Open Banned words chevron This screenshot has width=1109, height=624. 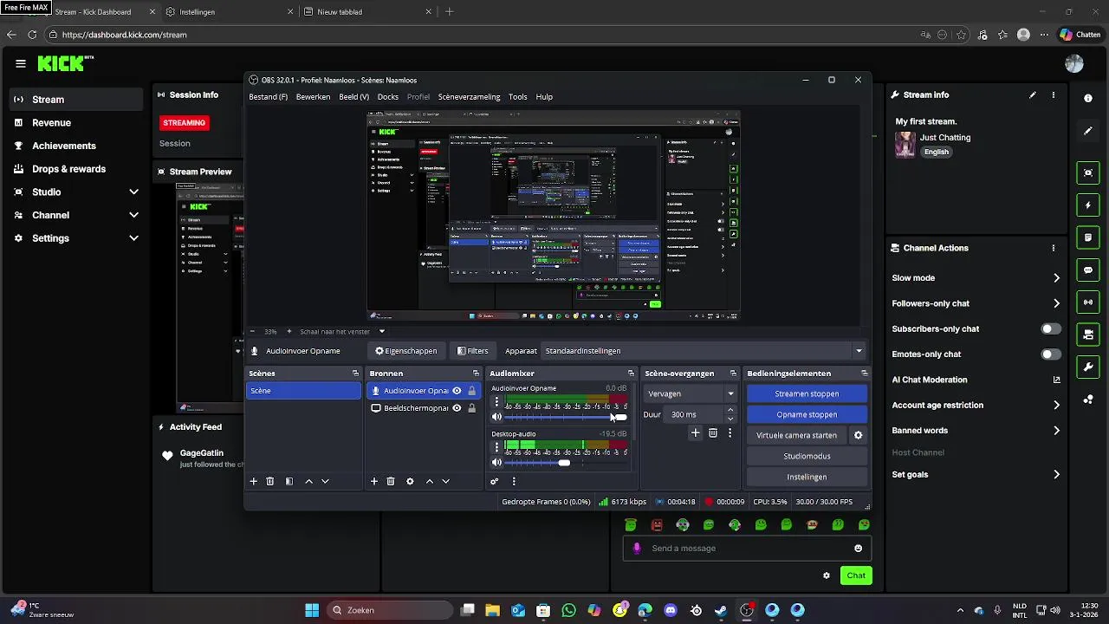[x=1056, y=431]
